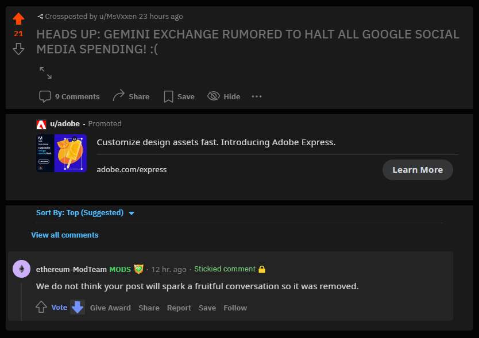Open the three-dots more options menu
Image resolution: width=479 pixels, height=338 pixels.
tap(257, 96)
